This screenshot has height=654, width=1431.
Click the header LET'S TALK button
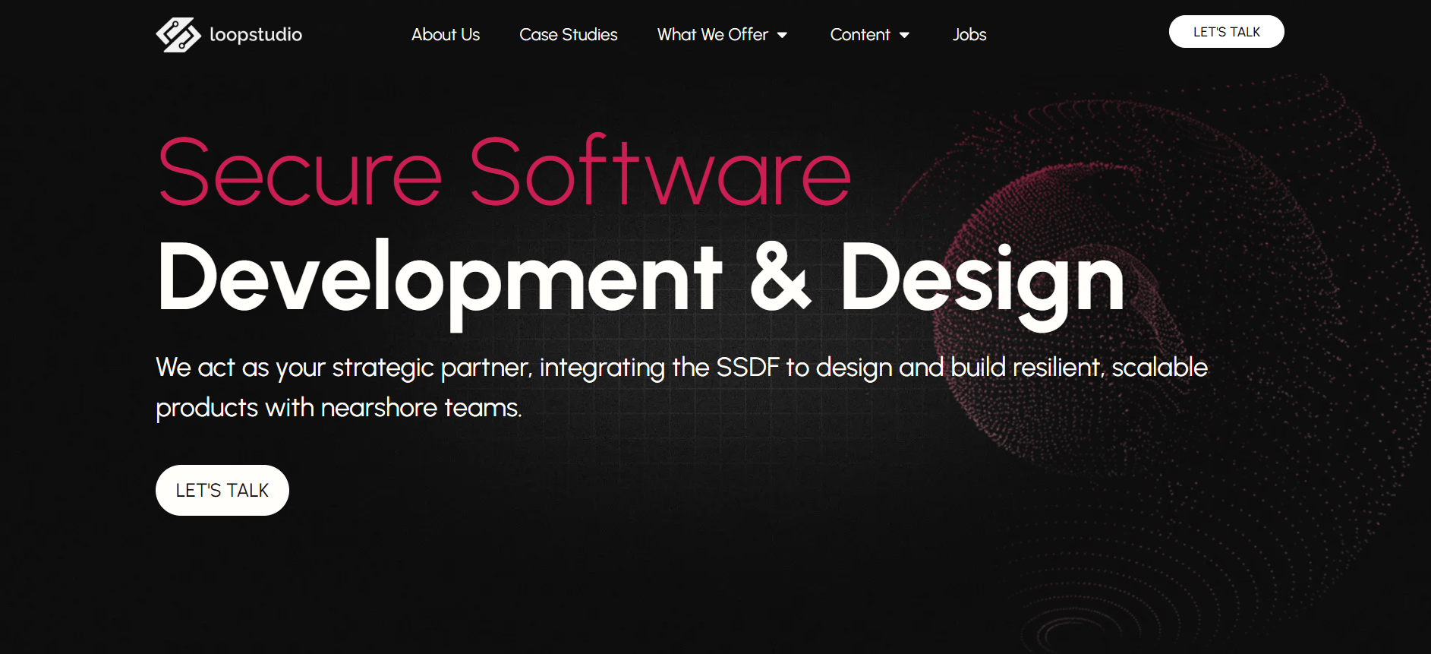(1227, 32)
